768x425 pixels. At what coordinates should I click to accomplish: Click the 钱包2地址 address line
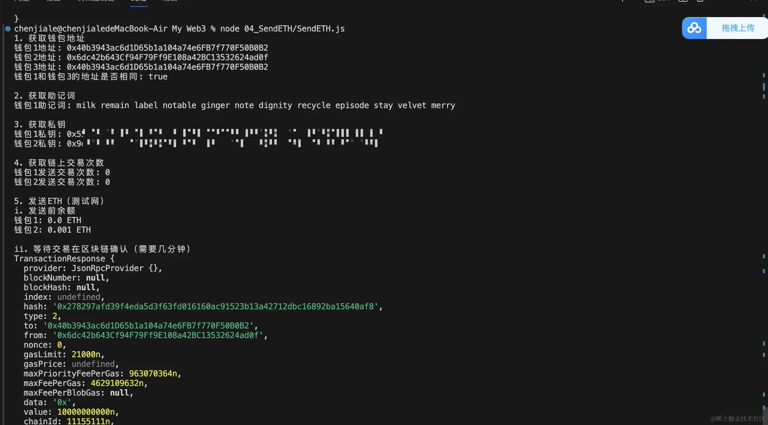click(x=141, y=57)
